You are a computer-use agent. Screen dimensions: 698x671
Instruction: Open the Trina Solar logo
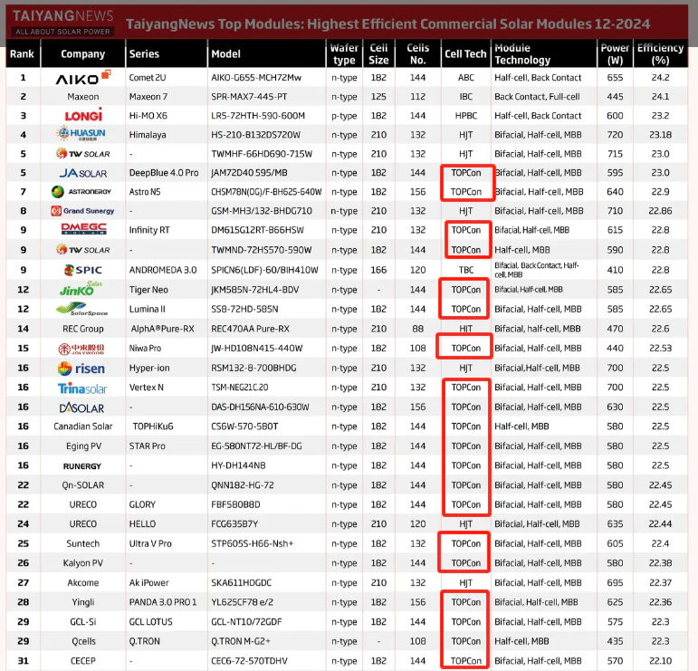[83, 388]
